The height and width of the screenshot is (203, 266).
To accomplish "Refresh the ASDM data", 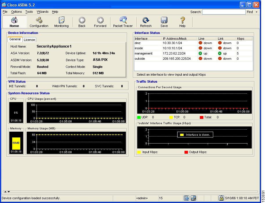I will coord(146,22).
